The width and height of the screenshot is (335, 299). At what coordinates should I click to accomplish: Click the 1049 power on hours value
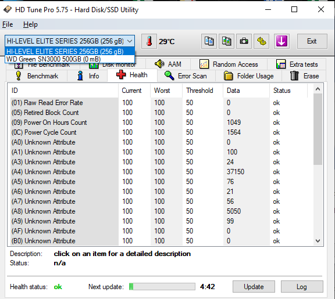[234, 123]
